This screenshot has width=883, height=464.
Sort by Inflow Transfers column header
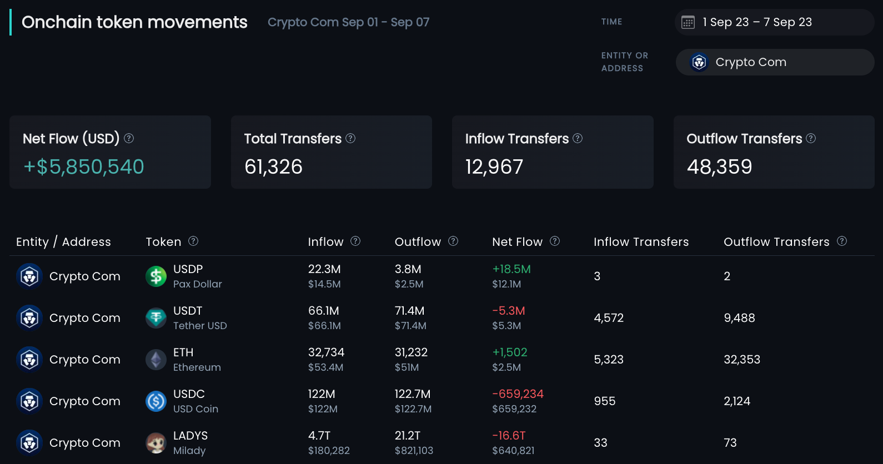641,242
